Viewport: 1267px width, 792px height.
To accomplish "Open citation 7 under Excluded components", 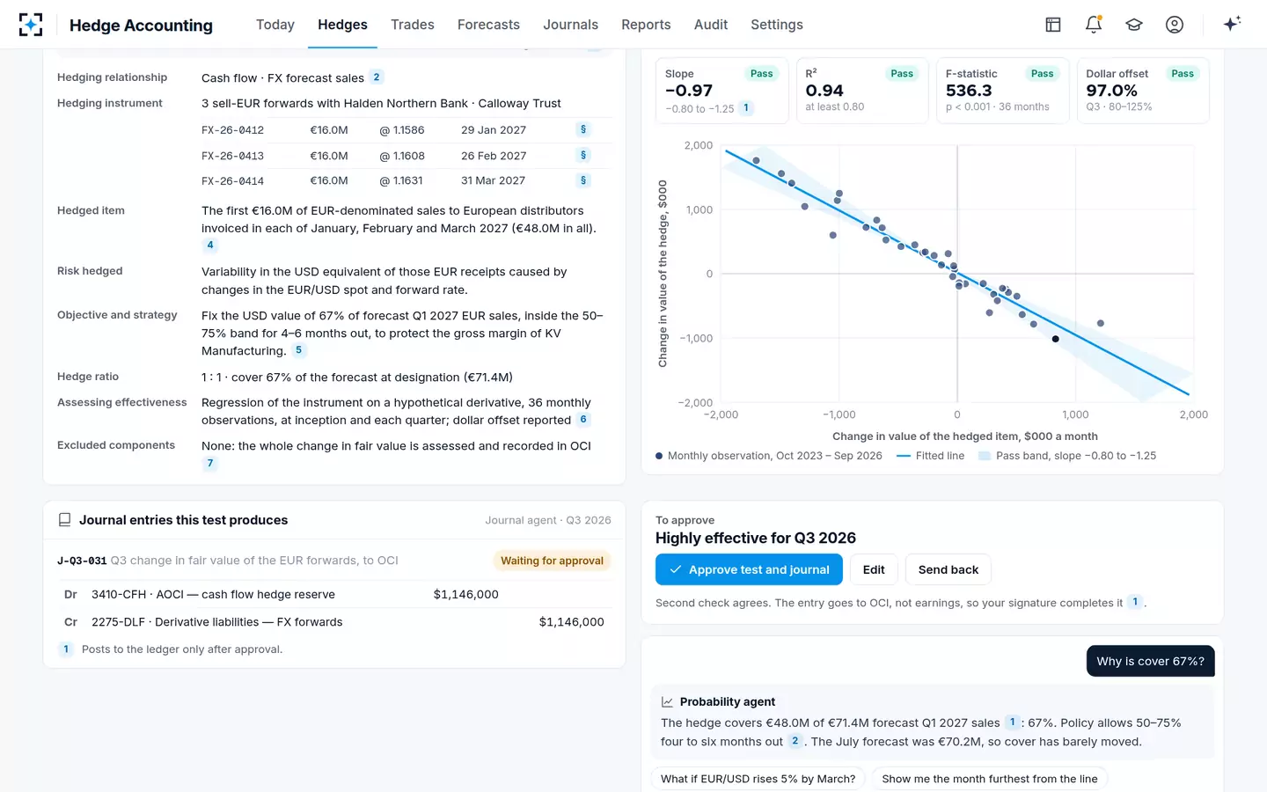I will pyautogui.click(x=210, y=464).
